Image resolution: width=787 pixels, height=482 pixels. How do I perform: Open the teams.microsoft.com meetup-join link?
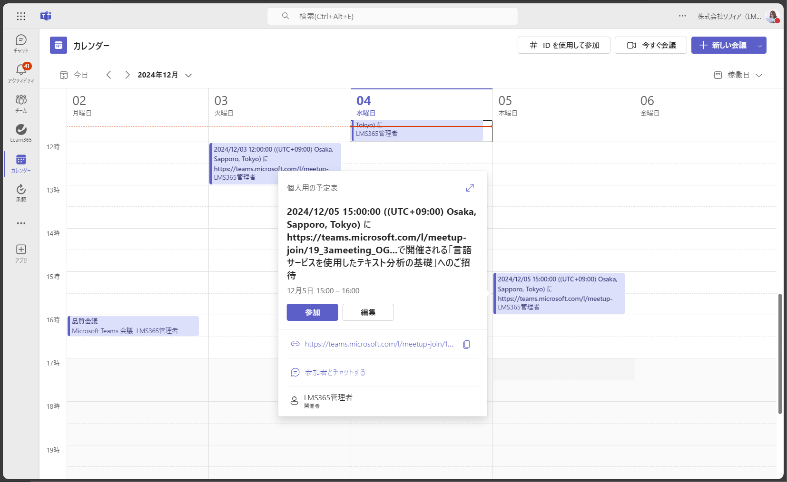379,344
